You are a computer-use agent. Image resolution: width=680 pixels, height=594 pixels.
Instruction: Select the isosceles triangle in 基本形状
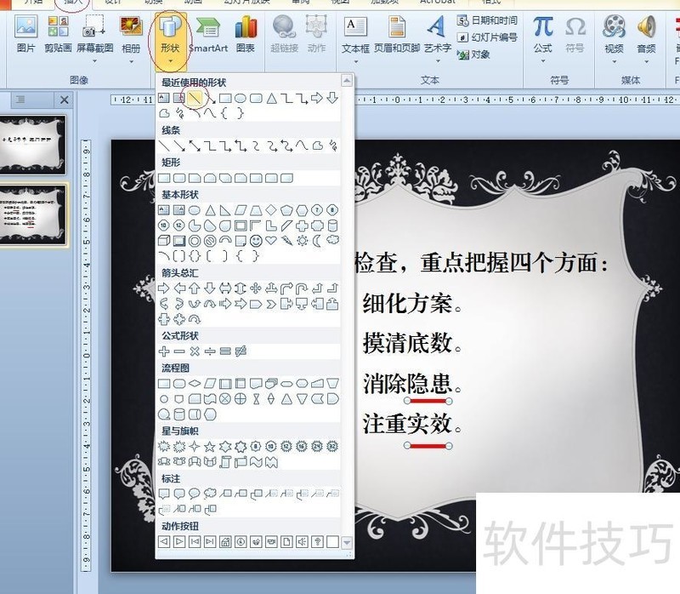[210, 210]
